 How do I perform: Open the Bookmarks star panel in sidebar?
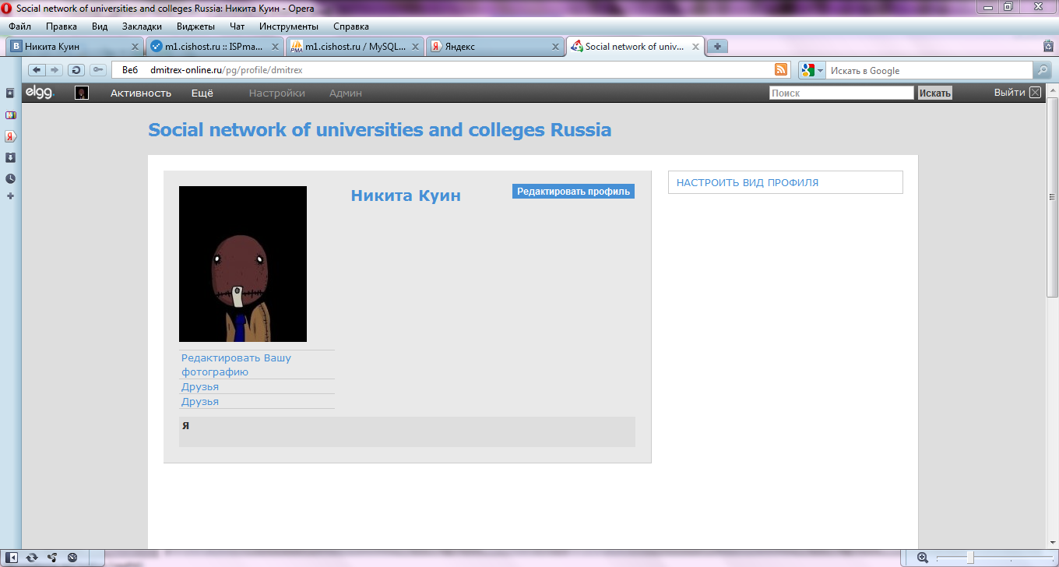10,93
